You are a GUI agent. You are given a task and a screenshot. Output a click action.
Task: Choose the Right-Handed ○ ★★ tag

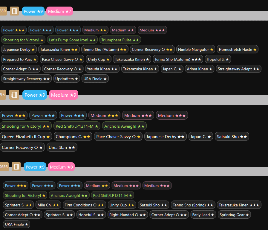(128, 215)
